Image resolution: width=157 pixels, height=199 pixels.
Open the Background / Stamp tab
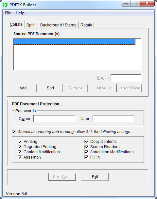point(58,25)
